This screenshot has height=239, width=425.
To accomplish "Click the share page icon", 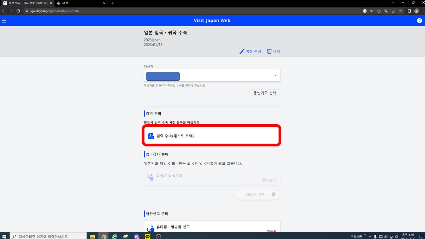I will [x=393, y=11].
